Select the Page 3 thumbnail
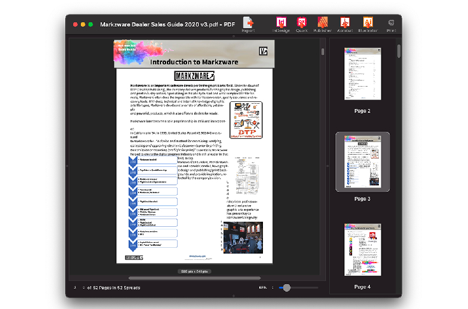Screen dimensions: 468x309 [363, 162]
